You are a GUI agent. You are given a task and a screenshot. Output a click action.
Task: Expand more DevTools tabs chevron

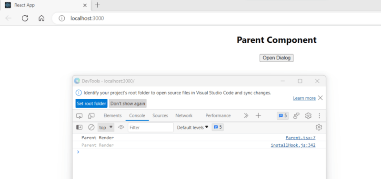pos(246,116)
